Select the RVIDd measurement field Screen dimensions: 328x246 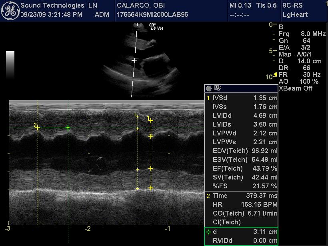(x=241, y=241)
